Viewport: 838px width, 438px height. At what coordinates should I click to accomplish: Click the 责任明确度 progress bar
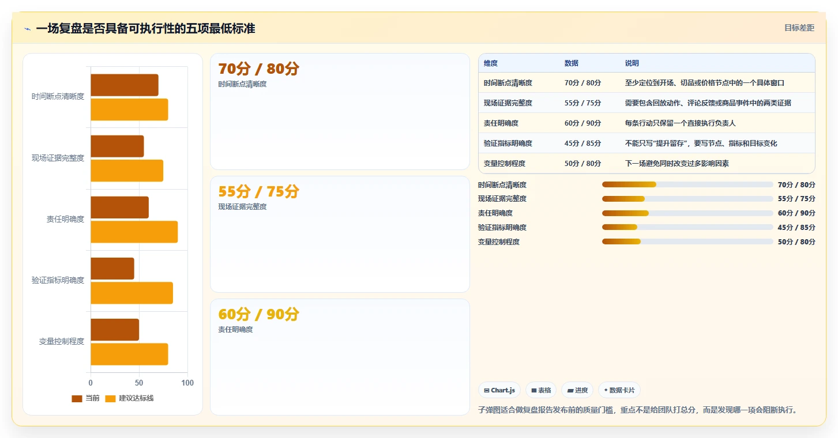[x=687, y=213]
